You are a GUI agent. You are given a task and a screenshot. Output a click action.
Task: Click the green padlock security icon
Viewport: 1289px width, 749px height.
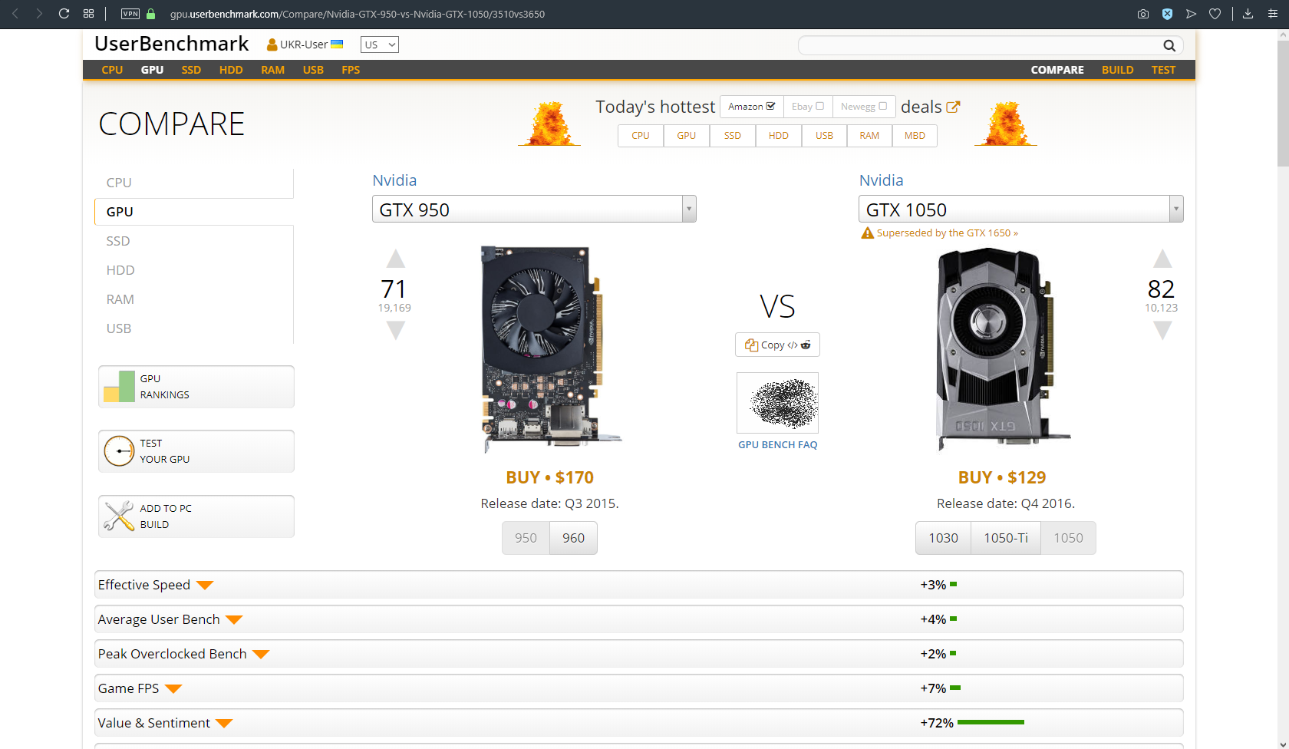tap(151, 14)
